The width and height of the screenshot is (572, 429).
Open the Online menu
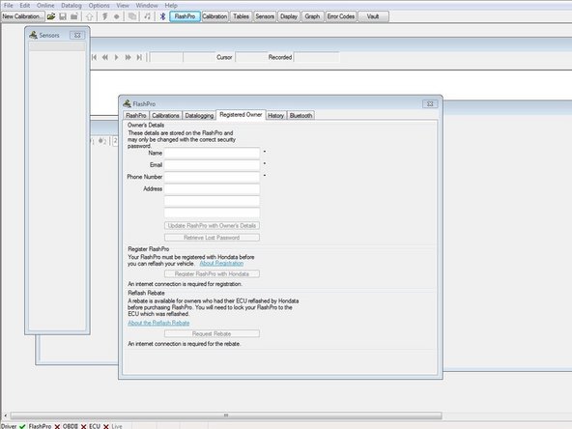pos(45,6)
